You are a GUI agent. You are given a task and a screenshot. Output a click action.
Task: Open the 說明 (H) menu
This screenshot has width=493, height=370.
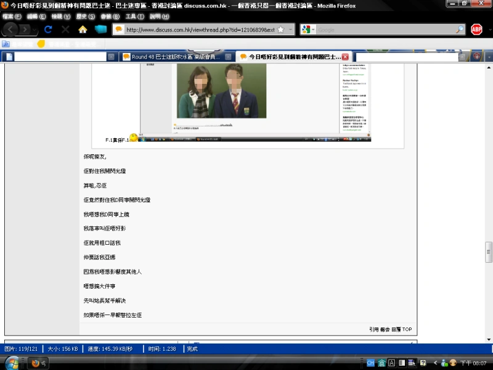click(x=160, y=17)
